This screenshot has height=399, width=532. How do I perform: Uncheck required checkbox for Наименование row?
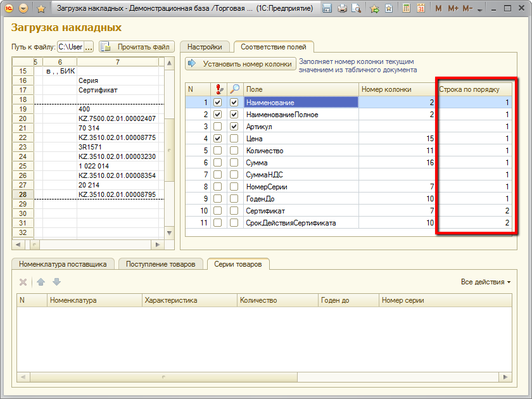coord(218,103)
